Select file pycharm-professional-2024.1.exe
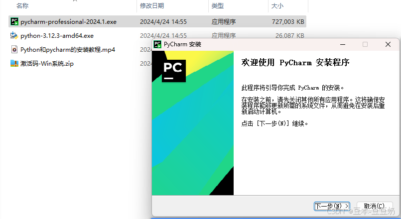Image resolution: width=401 pixels, height=219 pixels. tap(68, 22)
